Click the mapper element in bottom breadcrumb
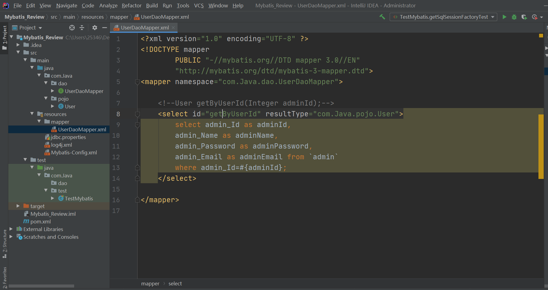Screen dimensions: 548x290 click(x=150, y=284)
